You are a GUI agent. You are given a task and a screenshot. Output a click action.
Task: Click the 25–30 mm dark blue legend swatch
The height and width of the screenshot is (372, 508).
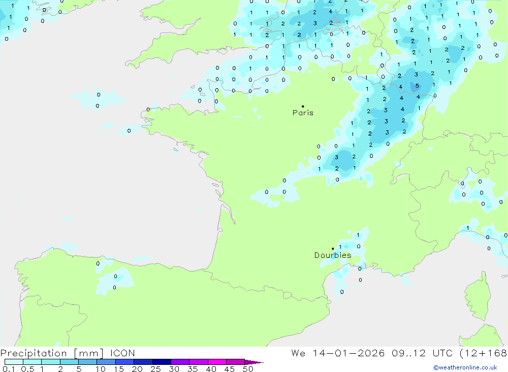click(x=162, y=362)
